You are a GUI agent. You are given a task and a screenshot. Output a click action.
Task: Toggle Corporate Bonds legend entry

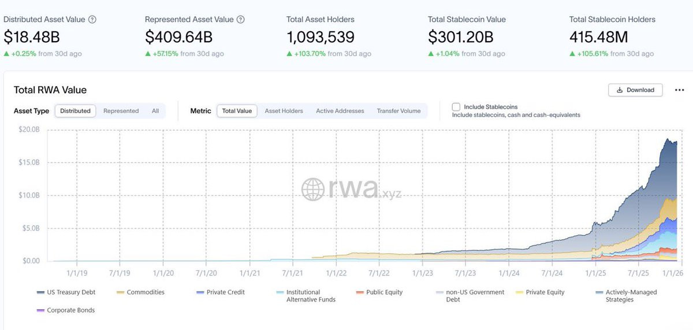coord(65,310)
